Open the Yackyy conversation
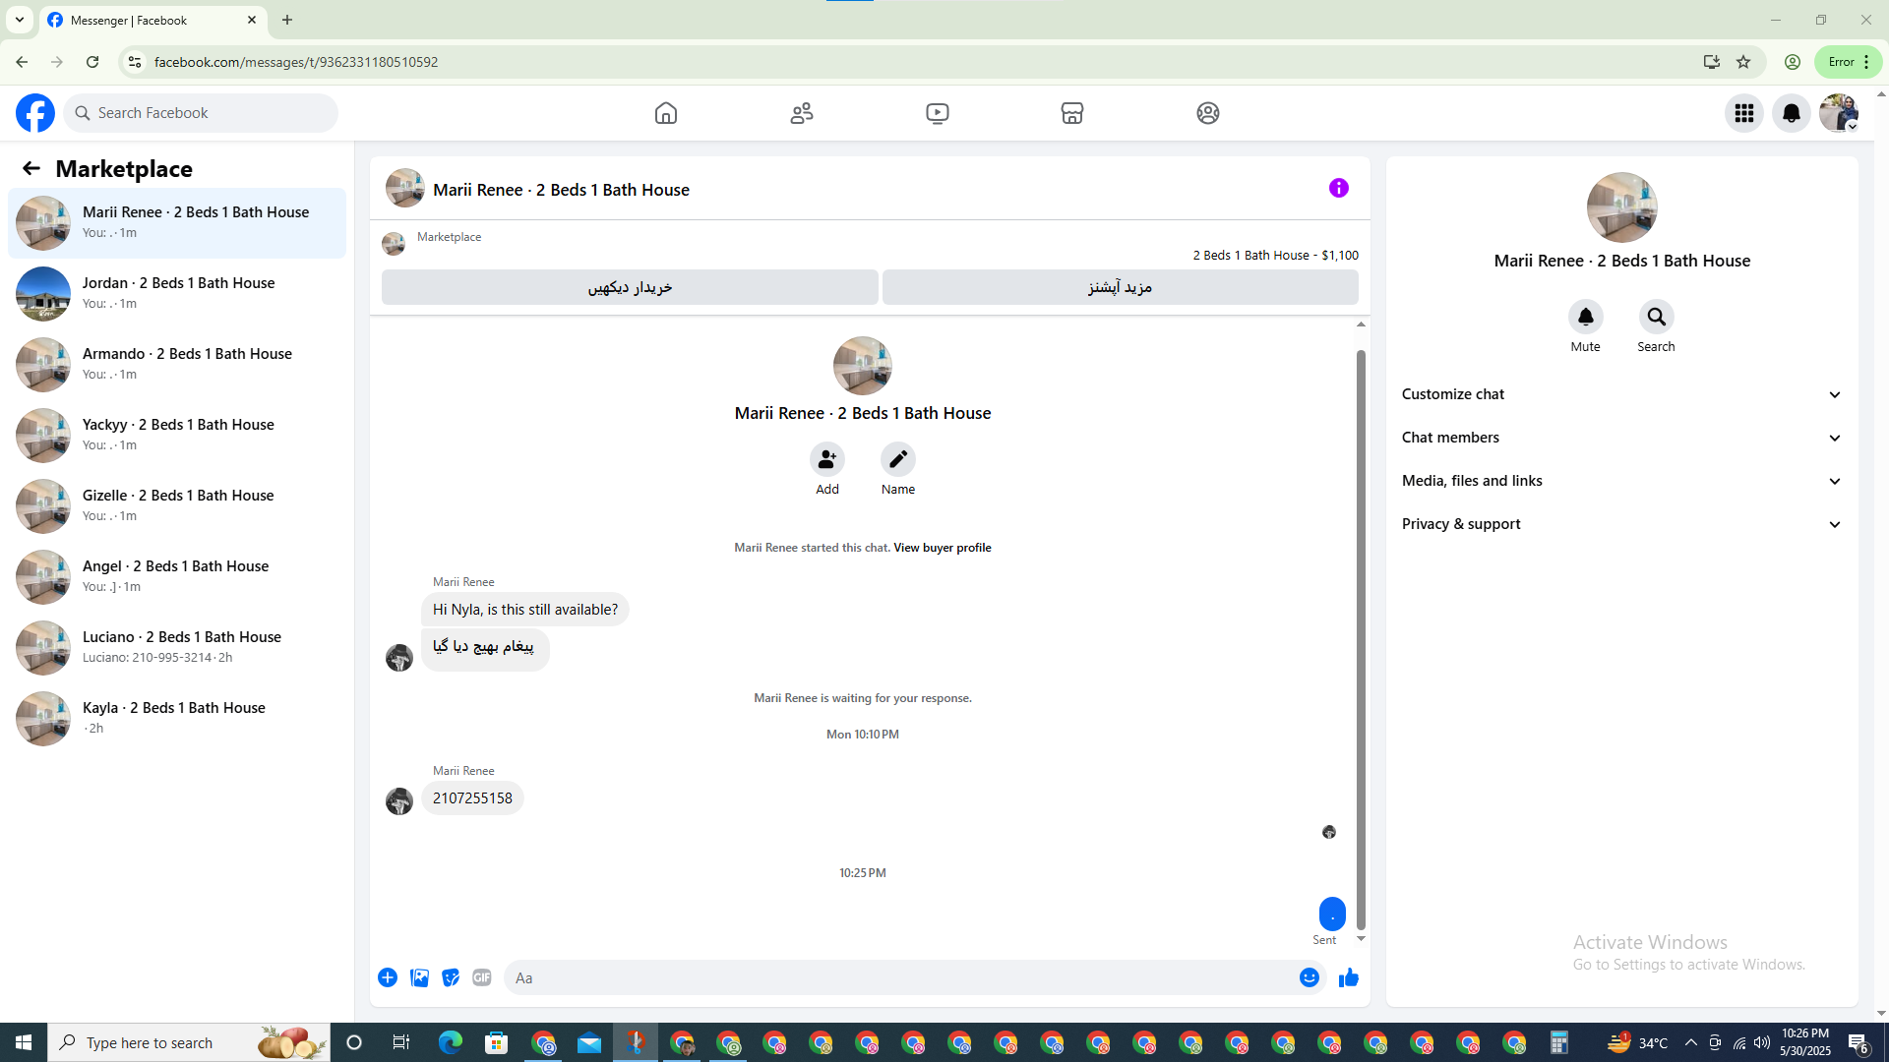 point(177,436)
